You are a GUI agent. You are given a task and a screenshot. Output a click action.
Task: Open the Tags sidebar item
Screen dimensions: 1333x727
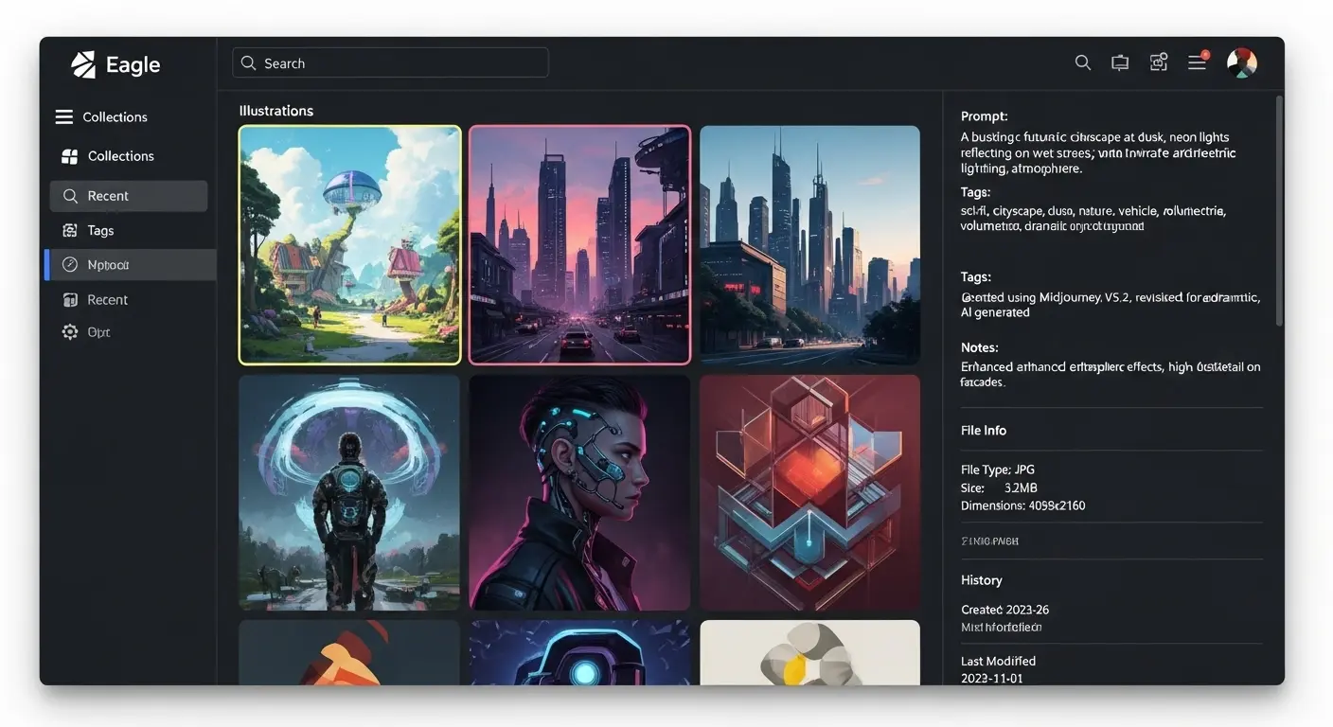pyautogui.click(x=100, y=231)
